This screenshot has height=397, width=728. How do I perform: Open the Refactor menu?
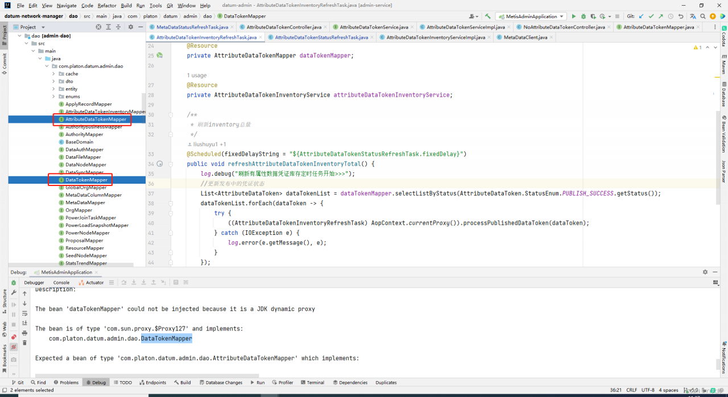point(107,5)
